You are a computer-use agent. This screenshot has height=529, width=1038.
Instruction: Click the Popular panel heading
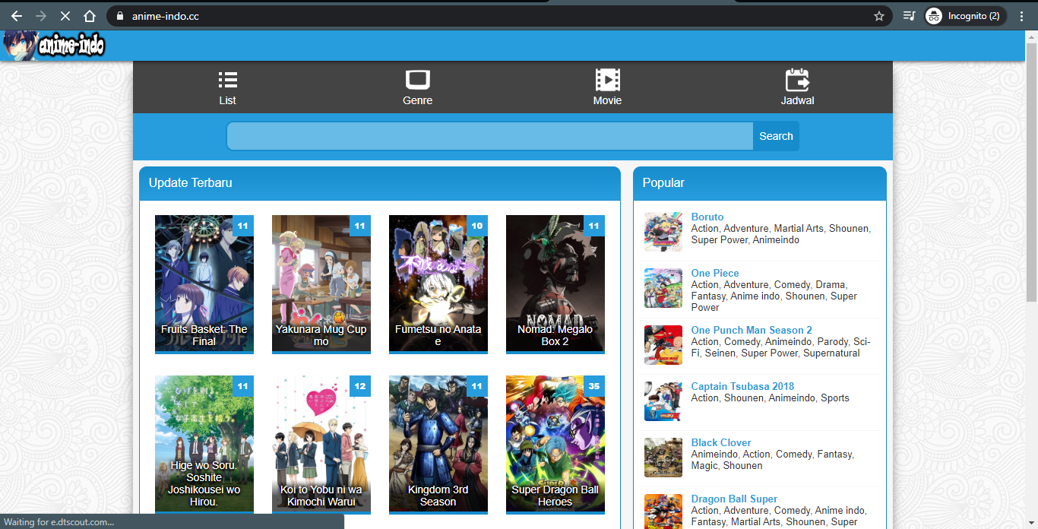[x=663, y=182]
